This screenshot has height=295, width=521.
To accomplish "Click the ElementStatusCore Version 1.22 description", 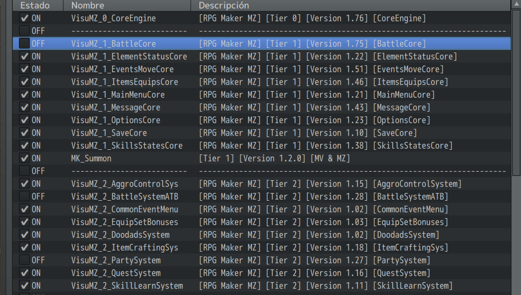I will tap(328, 57).
